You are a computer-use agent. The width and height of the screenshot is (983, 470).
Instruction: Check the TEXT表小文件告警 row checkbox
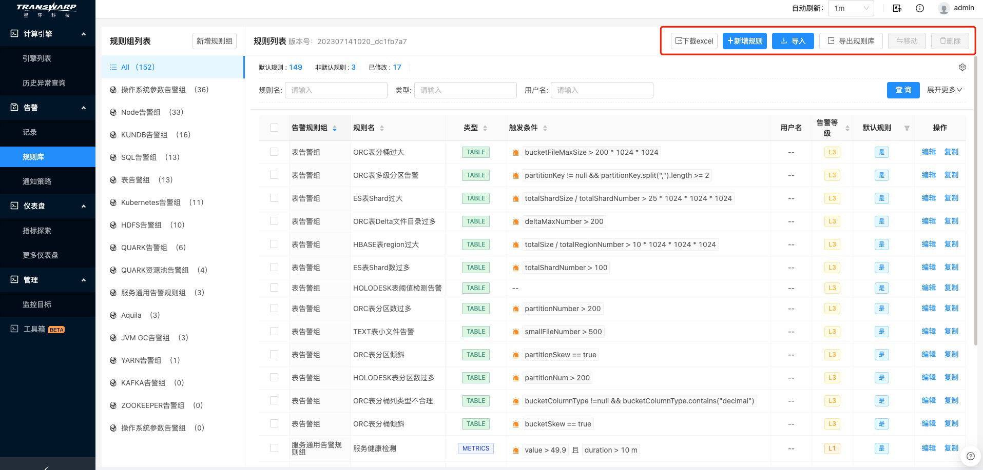click(x=274, y=331)
